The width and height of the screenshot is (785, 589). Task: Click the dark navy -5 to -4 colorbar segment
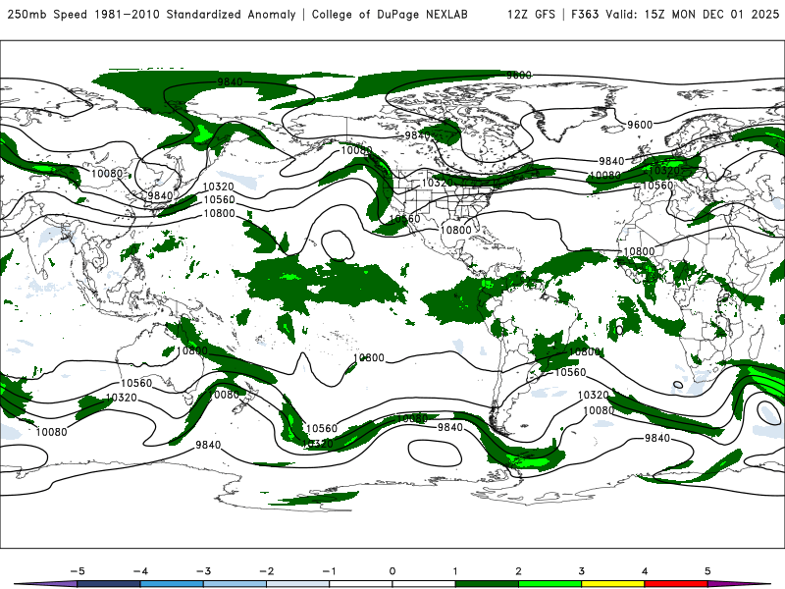tap(108, 584)
